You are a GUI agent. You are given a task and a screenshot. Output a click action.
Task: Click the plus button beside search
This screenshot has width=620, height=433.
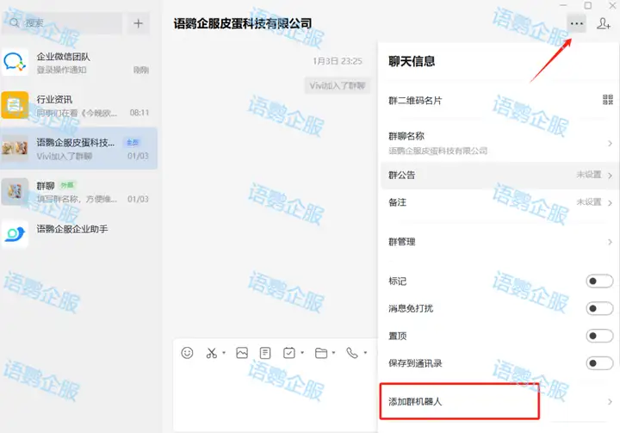138,23
